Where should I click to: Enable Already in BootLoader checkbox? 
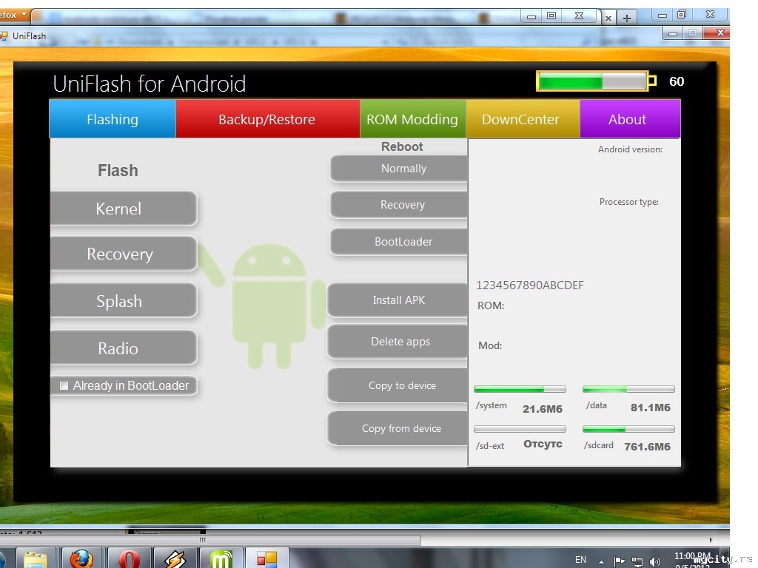(64, 385)
